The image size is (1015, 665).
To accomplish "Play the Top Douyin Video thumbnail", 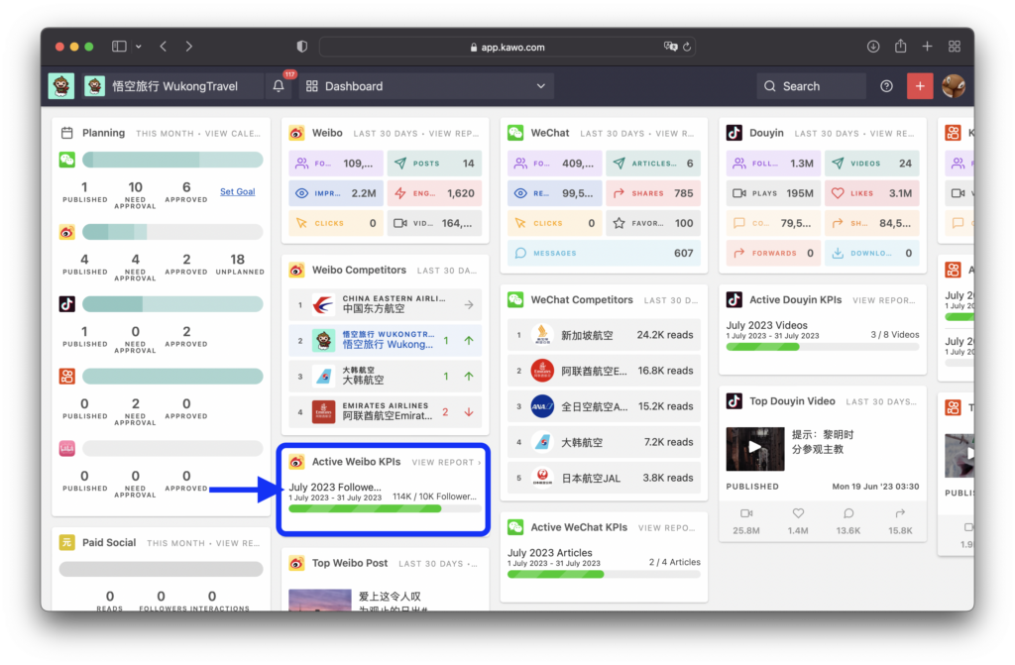I will 754,448.
